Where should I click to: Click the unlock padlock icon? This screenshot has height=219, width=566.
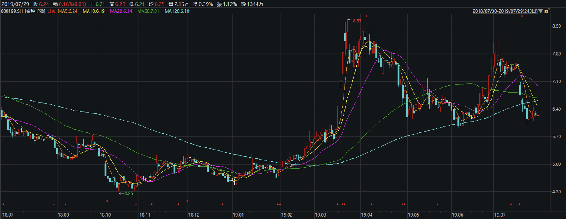coord(546,12)
